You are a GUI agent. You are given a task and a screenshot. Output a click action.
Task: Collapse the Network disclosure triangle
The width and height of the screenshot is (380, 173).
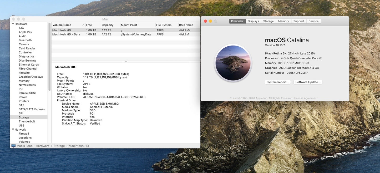point(12,129)
